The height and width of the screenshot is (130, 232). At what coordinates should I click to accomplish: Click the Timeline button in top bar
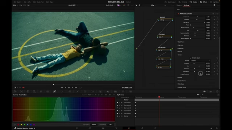(183, 2)
